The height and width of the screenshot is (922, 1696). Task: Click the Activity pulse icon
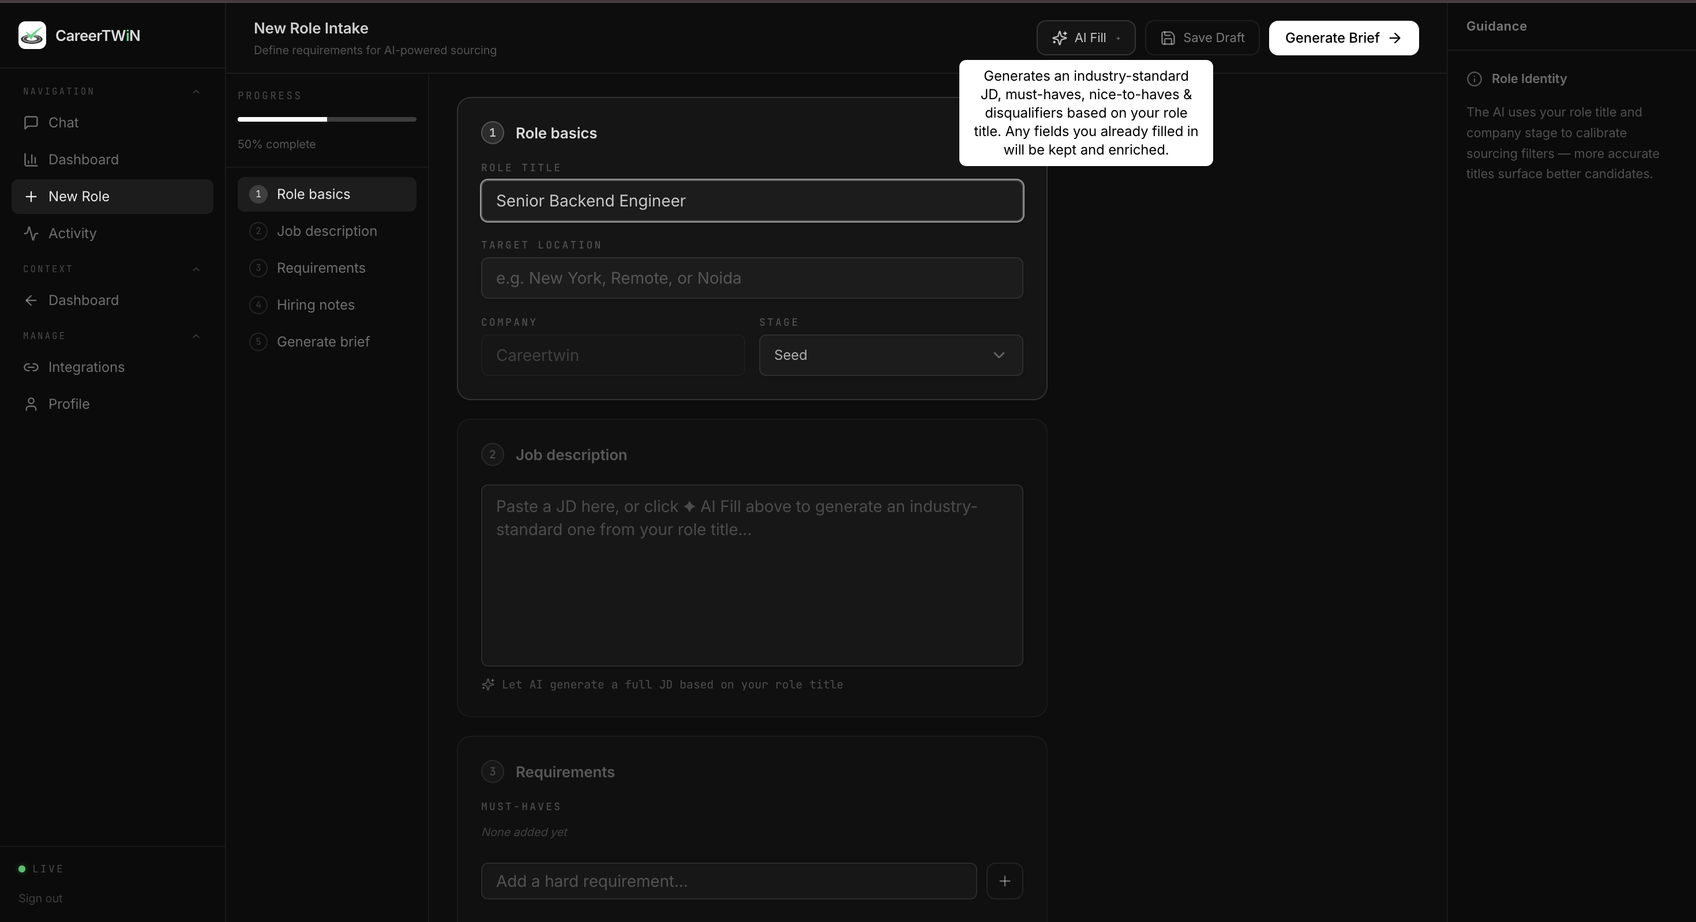(31, 233)
